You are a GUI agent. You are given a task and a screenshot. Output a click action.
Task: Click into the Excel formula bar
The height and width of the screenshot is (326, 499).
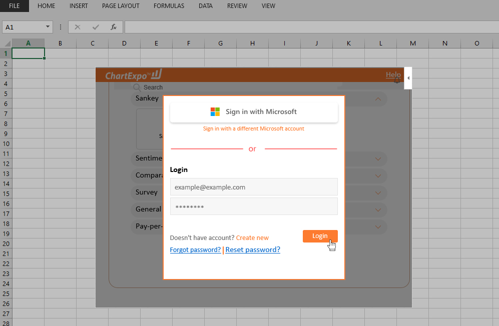(312, 27)
